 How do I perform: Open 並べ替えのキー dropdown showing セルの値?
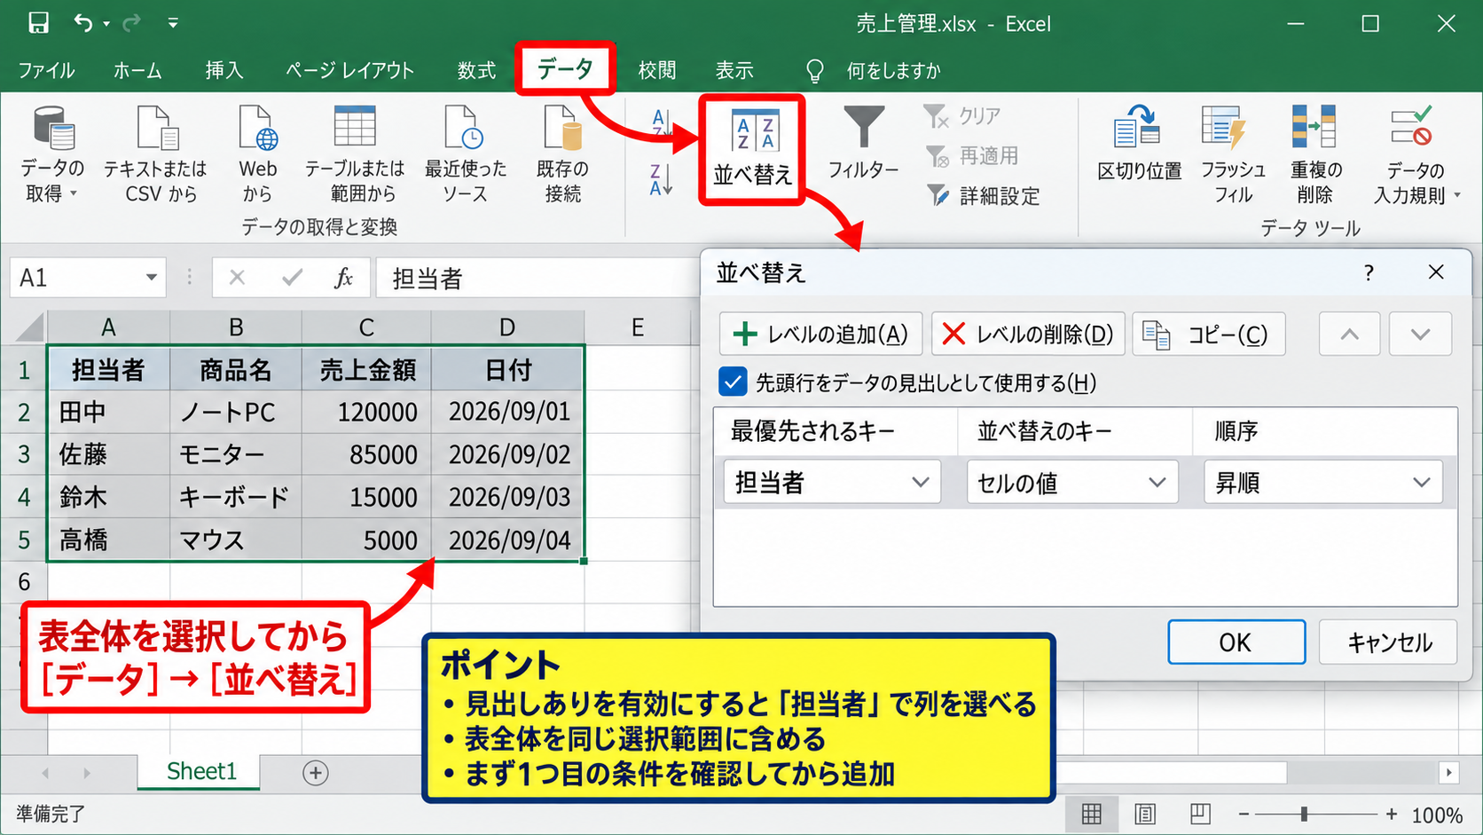click(x=1072, y=482)
